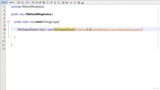This screenshot has width=160, height=90.
Task: Click the Last Edit toolbar icon
Action: [x=19, y=2]
